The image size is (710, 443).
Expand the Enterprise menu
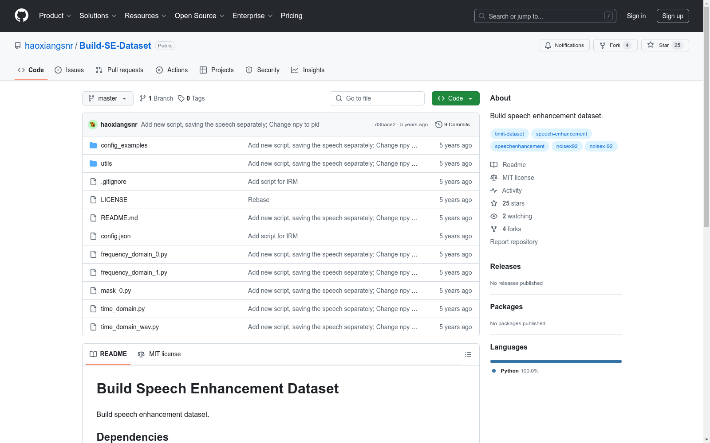click(252, 16)
